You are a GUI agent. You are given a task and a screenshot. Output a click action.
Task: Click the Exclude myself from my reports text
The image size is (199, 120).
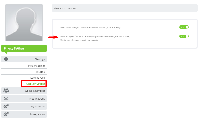tap(95, 36)
